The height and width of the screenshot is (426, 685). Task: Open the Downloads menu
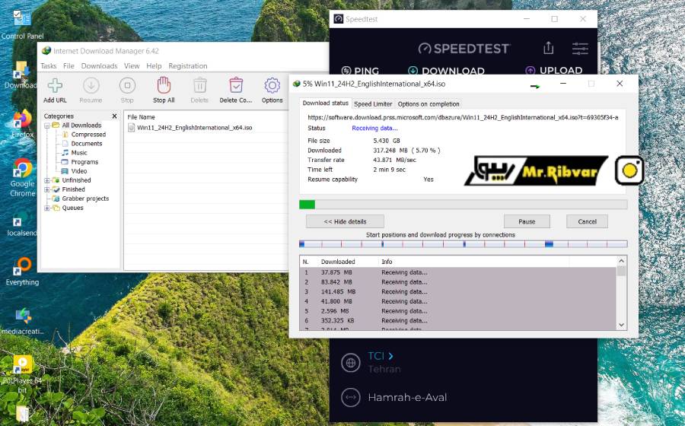coord(99,66)
